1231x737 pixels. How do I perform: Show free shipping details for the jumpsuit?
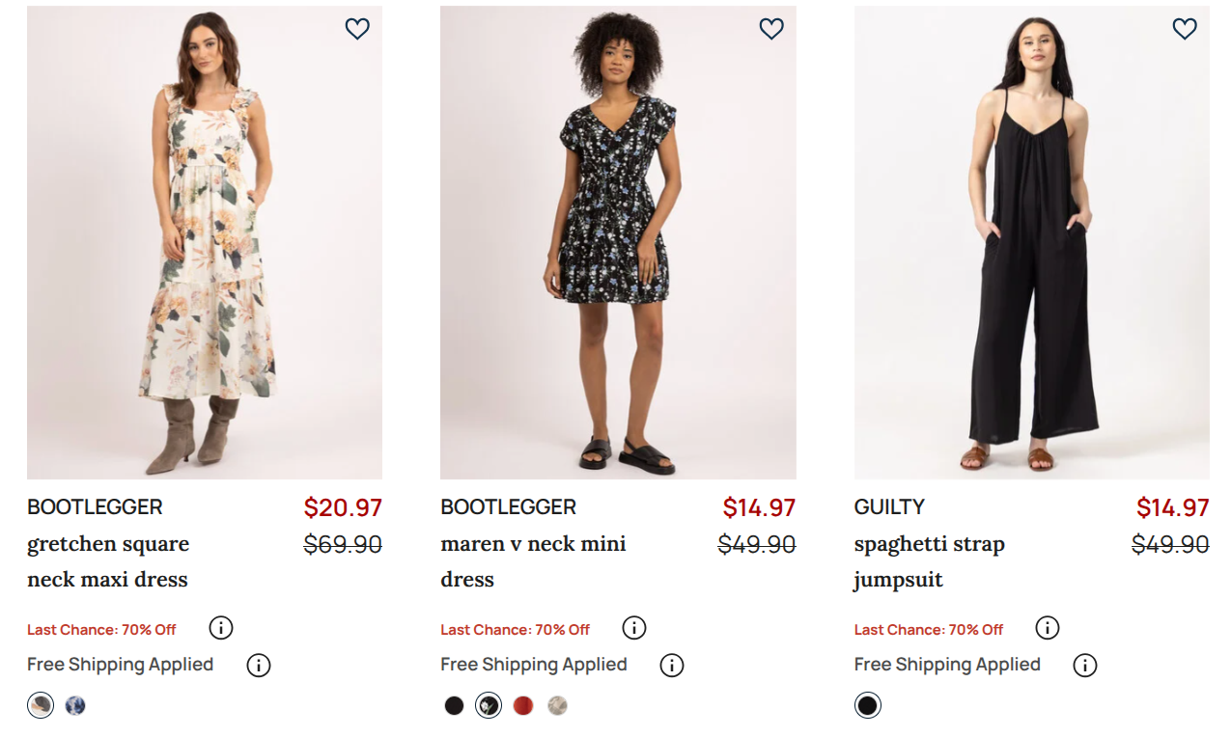point(1084,665)
